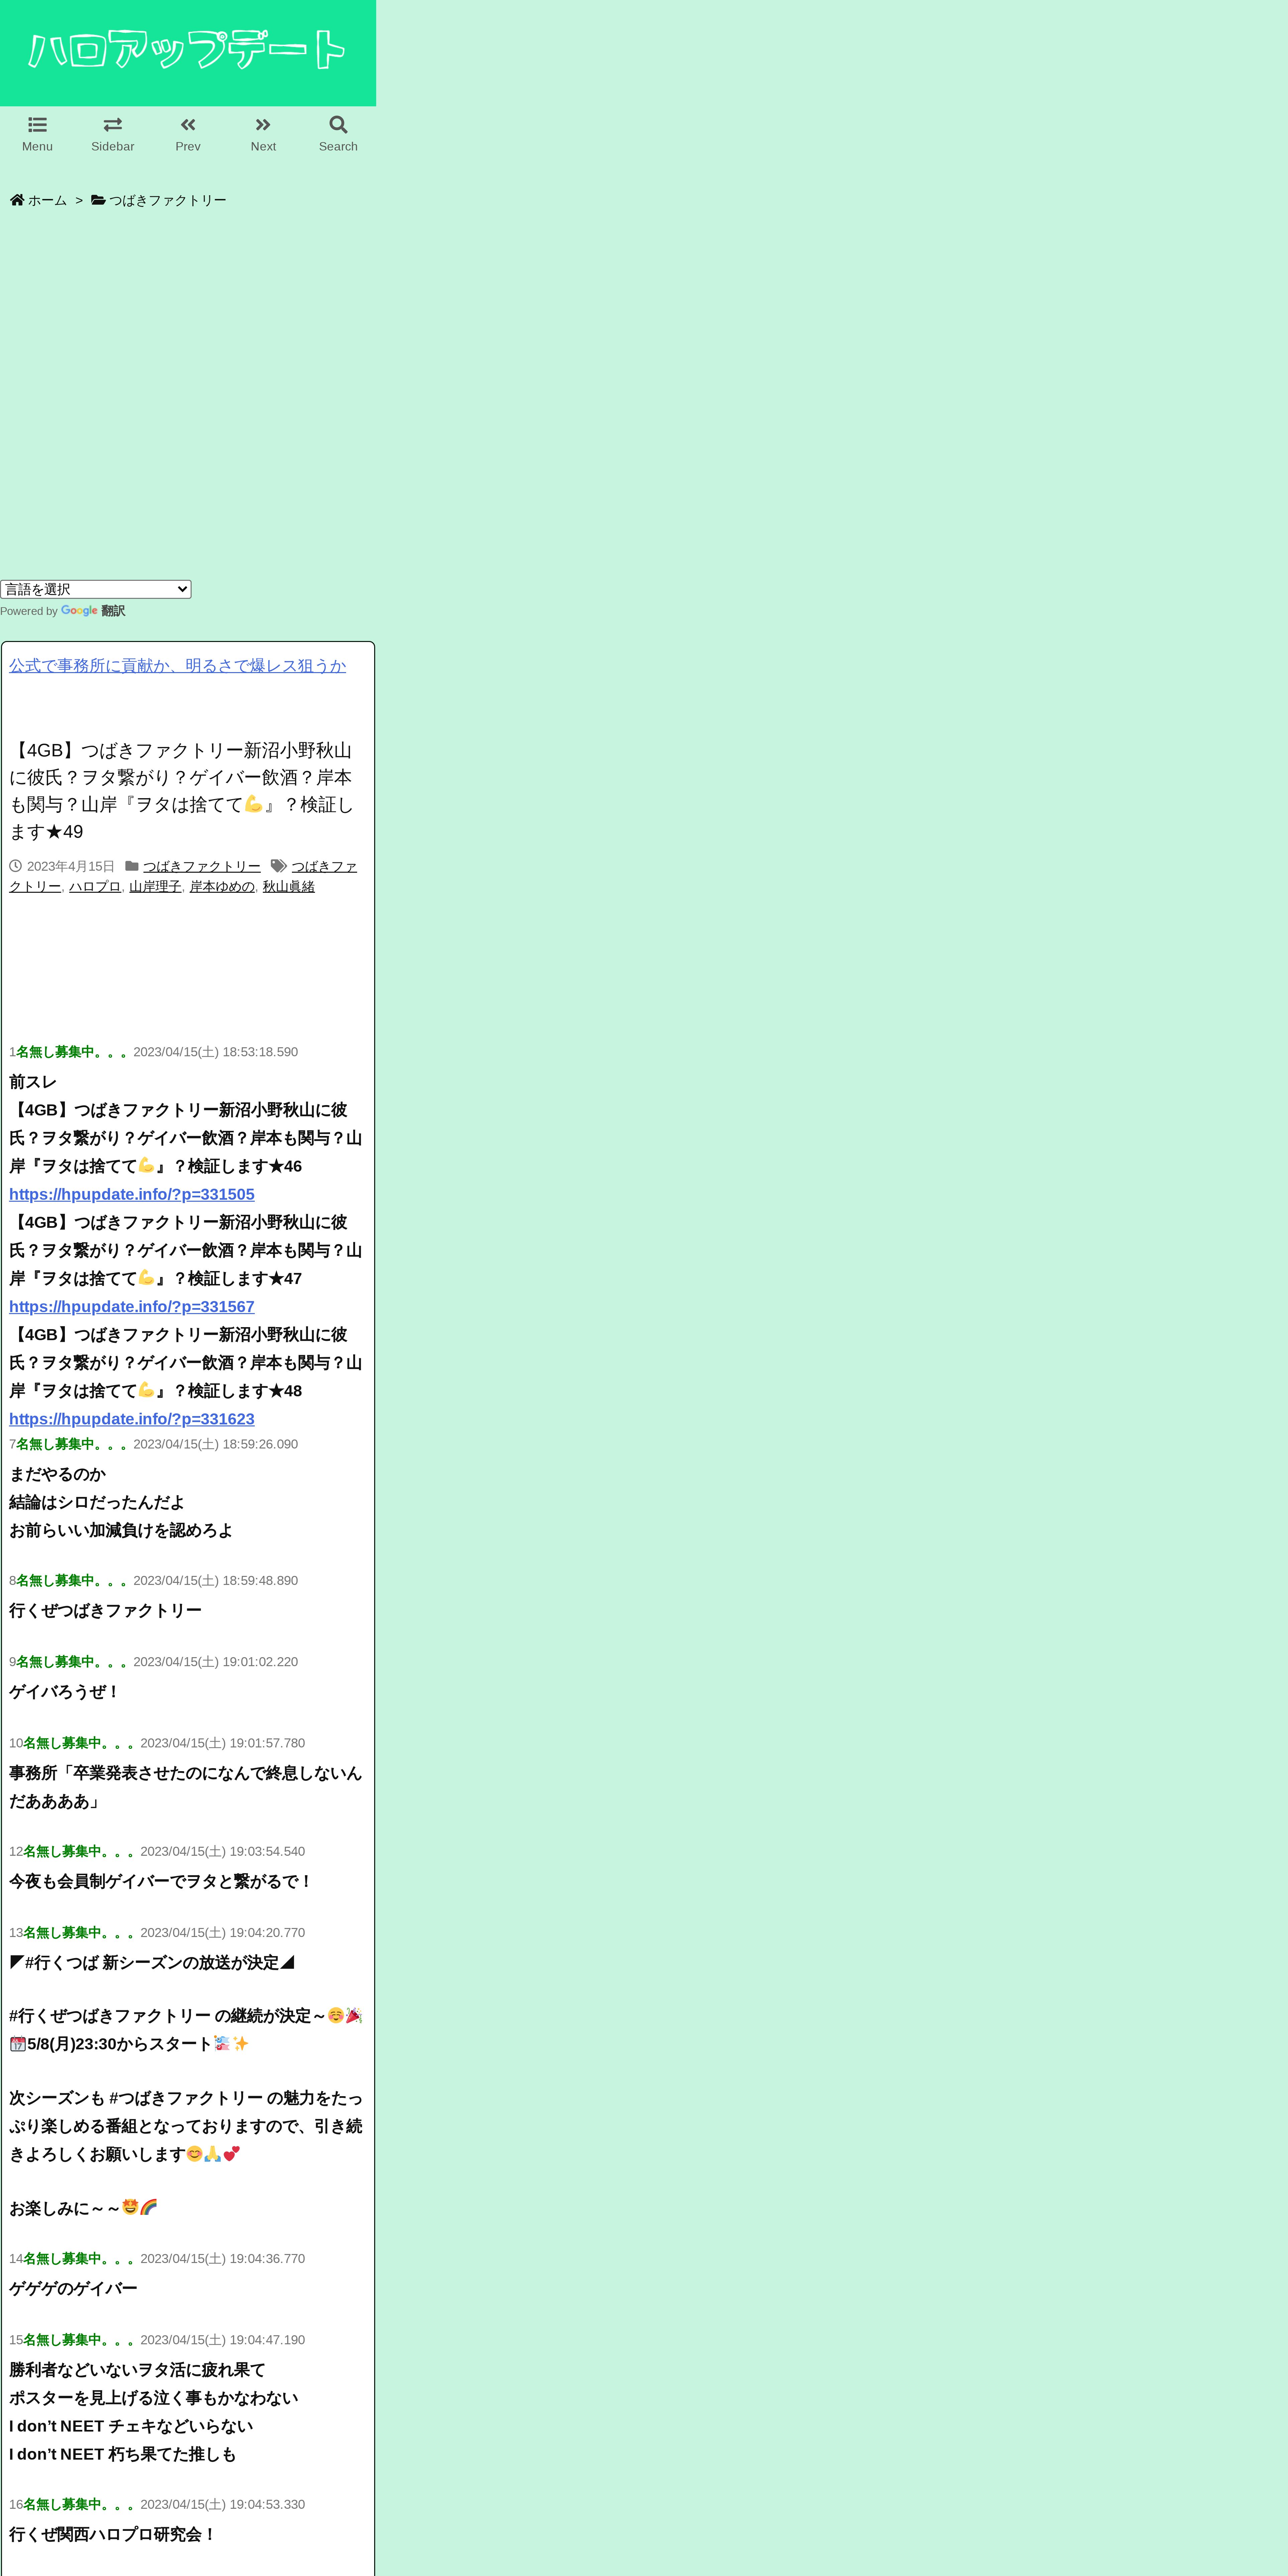Open the ハロプロ tag link
The width and height of the screenshot is (1288, 2576).
(x=95, y=887)
